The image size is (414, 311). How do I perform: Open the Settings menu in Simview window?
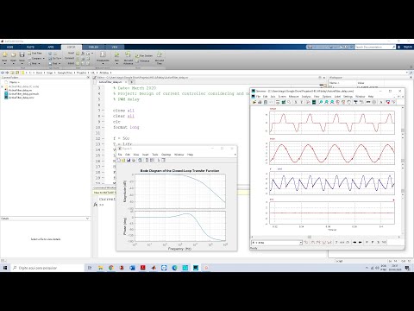pos(348,97)
